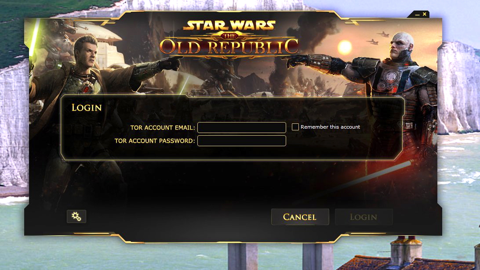Image resolution: width=480 pixels, height=270 pixels.
Task: Click the 'TOR ACCOUNT EMAIL:' label
Action: click(163, 127)
